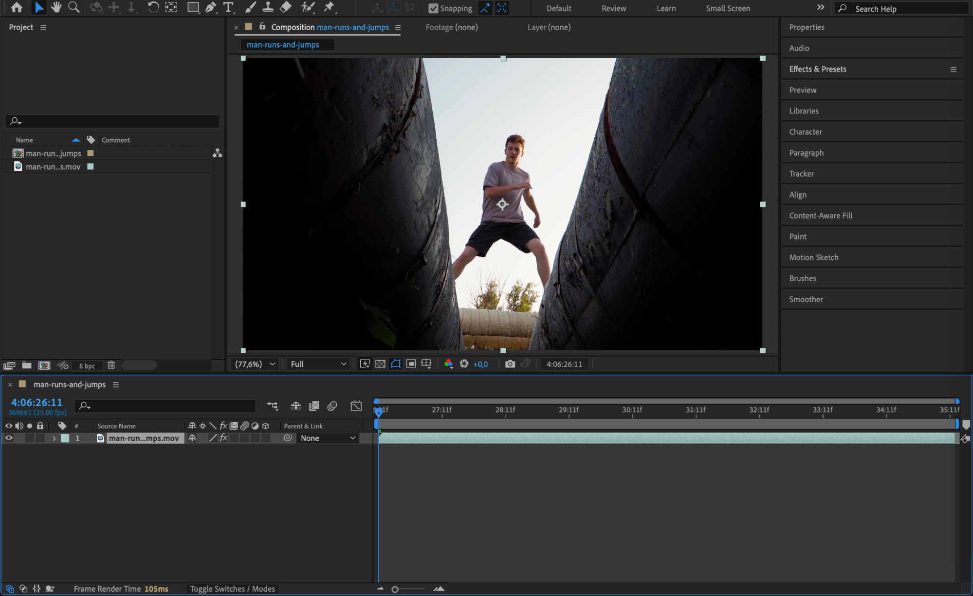The height and width of the screenshot is (596, 973).
Task: Select the Puppet Pin tool
Action: (x=330, y=7)
